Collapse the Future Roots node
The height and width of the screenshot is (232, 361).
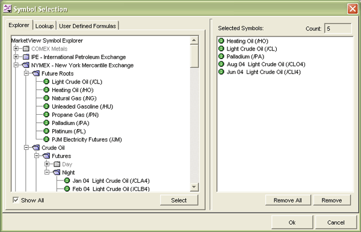[26, 73]
